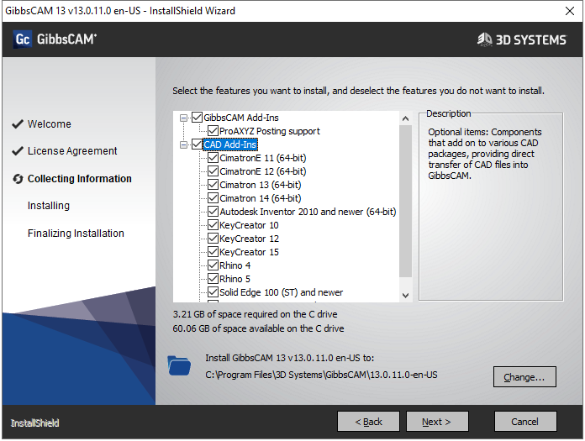Select the Solid Edge 100 (ST) label

[x=281, y=292]
